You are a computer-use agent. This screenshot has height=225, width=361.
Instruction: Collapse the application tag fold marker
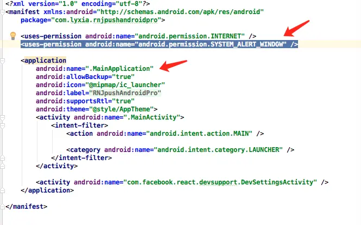pos(3,61)
